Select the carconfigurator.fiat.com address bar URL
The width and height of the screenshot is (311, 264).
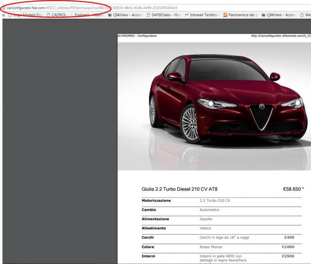(92, 8)
